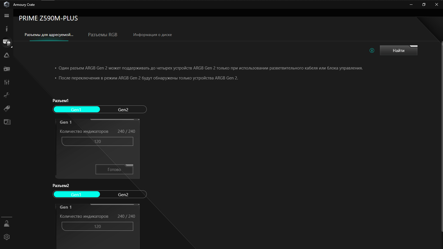This screenshot has height=249, width=443.
Task: Open the Информация о диске tab
Action: (153, 35)
